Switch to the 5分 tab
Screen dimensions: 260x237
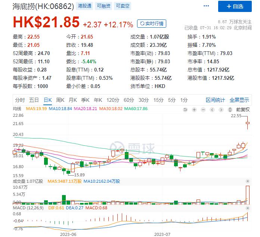point(172,100)
